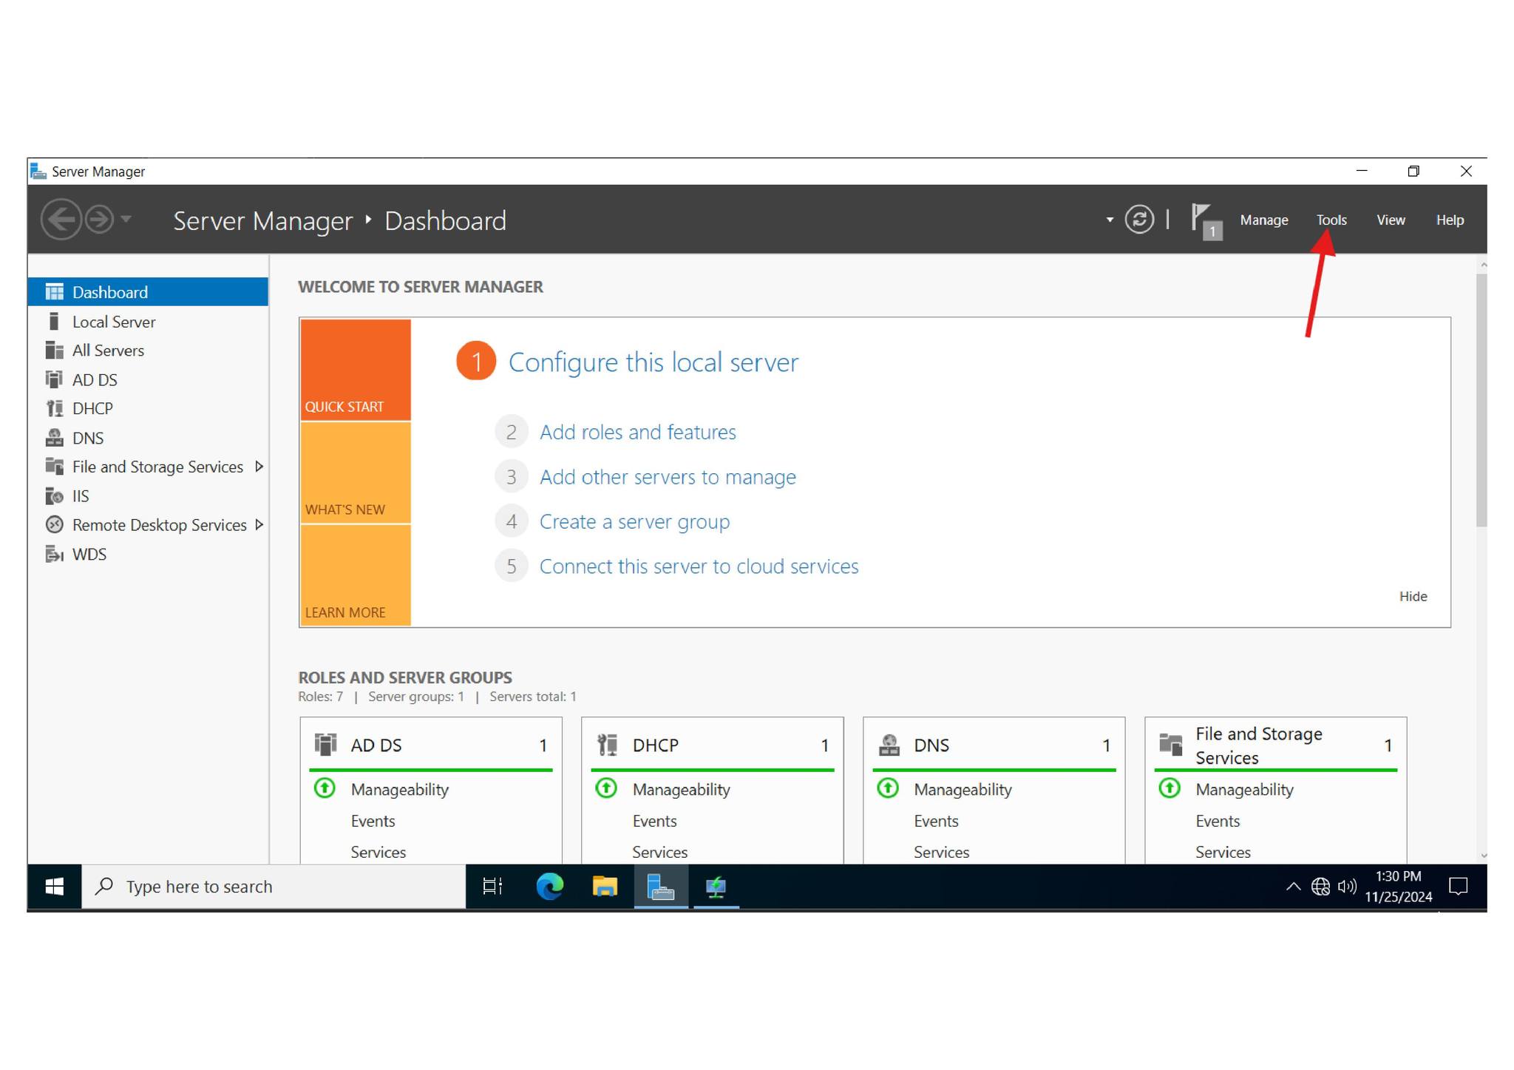This screenshot has height=1070, width=1514.
Task: Select WDS in the sidebar
Action: [148, 555]
